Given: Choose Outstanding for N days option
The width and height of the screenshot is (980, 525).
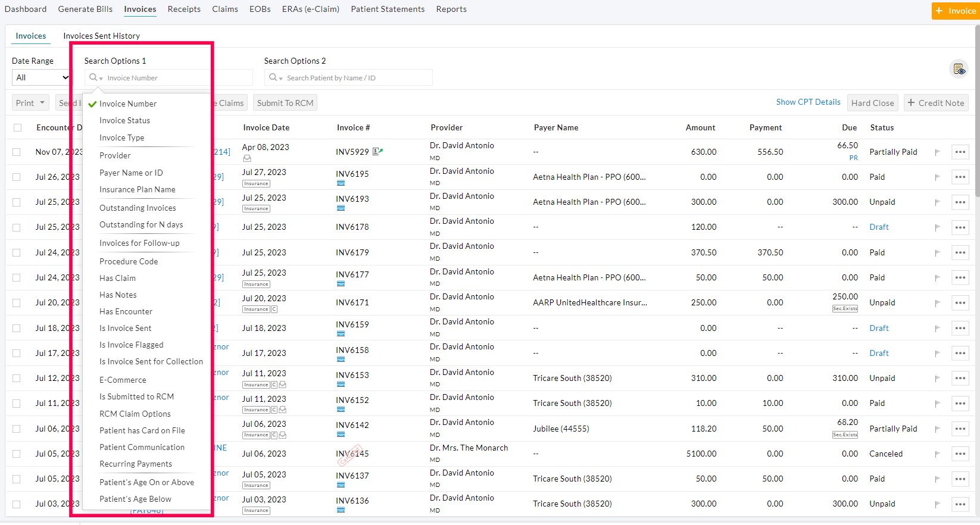Looking at the screenshot, I should pos(141,224).
